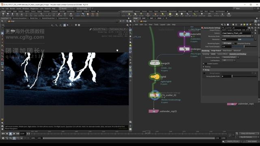Open the Add menu in the network editor

tap(136, 24)
